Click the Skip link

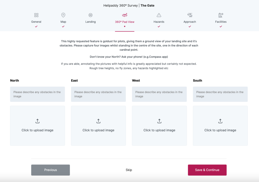[129, 170]
